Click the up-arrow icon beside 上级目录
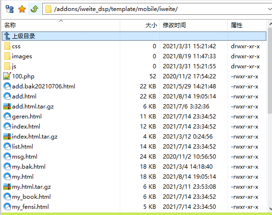272x215 pixels. 7,36
